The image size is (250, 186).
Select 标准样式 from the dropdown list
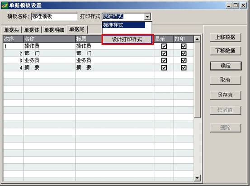124,25
